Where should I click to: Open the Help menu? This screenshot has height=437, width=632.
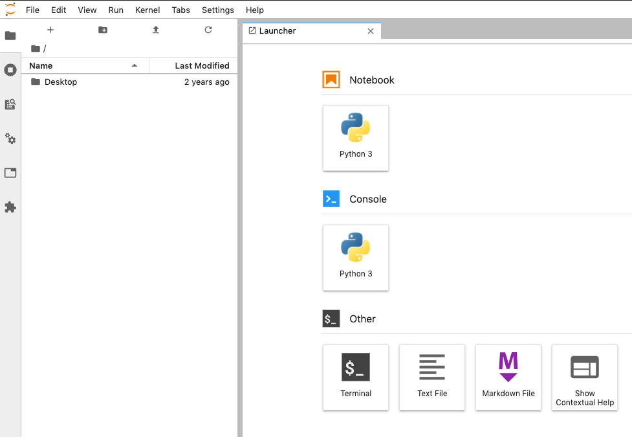coord(255,10)
